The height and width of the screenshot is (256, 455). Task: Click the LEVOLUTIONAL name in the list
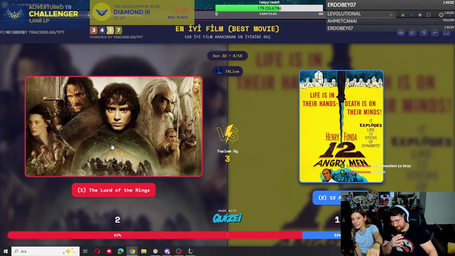point(344,14)
